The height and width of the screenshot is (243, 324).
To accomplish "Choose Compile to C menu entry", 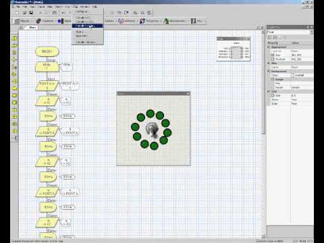I will 87,18.
